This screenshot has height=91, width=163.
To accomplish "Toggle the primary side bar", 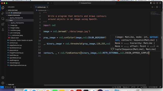I will click(x=151, y=3).
